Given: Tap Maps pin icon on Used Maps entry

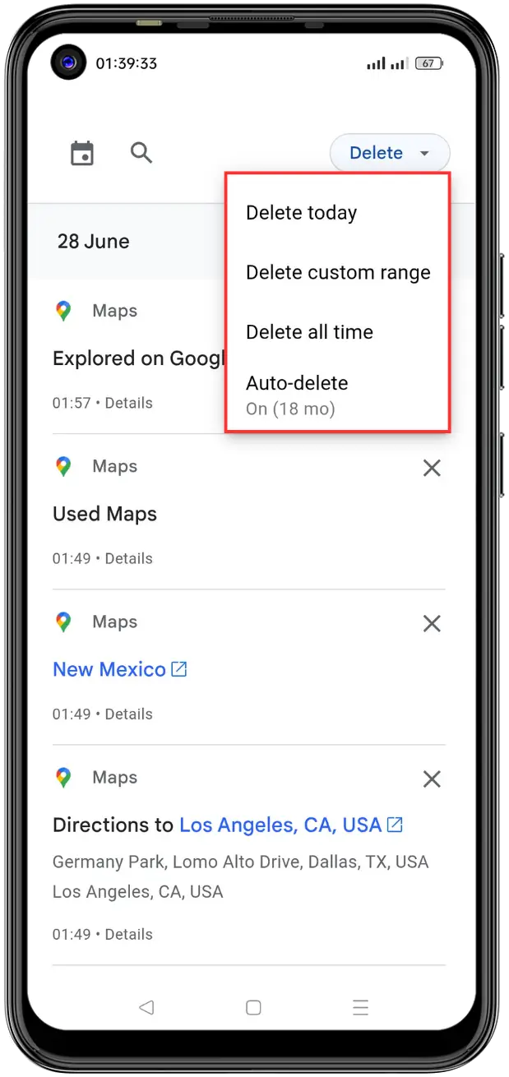Looking at the screenshot, I should coord(63,466).
